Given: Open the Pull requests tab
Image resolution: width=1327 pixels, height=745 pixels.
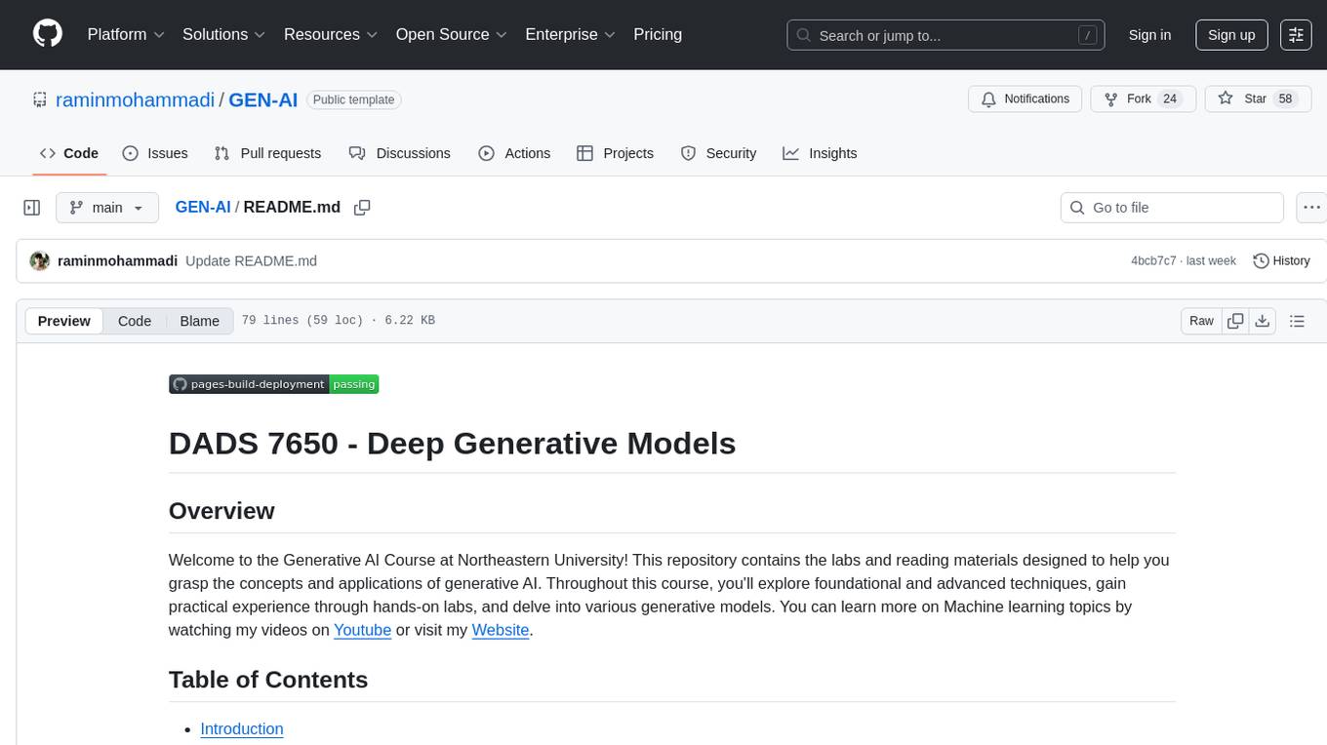Looking at the screenshot, I should tap(267, 153).
